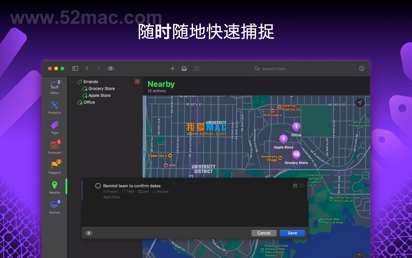Click the add-to-inbox tray icon

pos(184,68)
